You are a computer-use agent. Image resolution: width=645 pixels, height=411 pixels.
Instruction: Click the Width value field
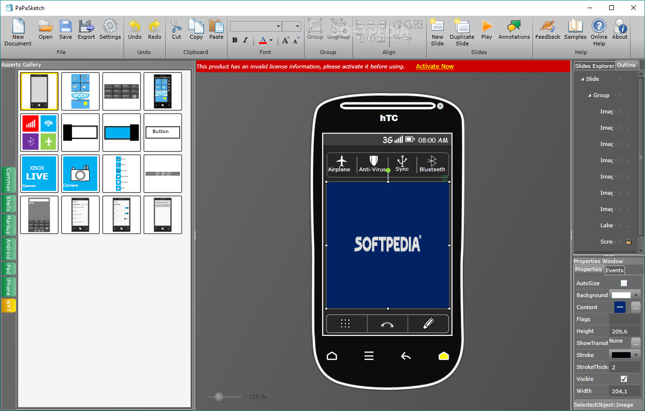[x=624, y=391]
